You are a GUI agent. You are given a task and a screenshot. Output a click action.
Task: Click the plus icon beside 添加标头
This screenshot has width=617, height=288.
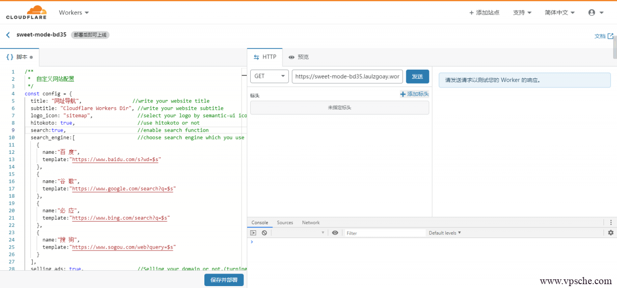(403, 94)
